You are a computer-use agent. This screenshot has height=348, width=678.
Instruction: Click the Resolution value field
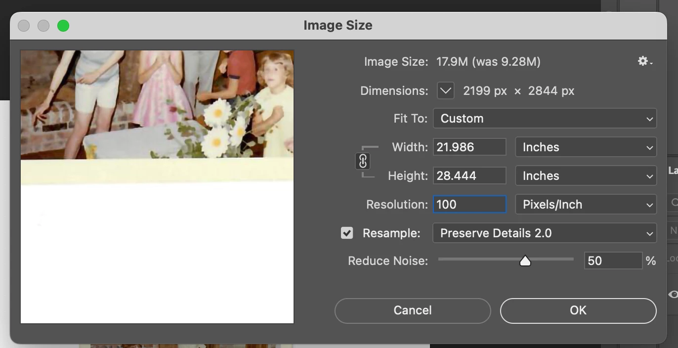[x=469, y=205]
